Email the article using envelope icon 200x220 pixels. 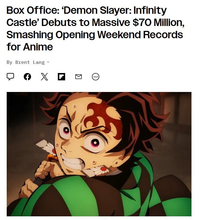[79, 77]
